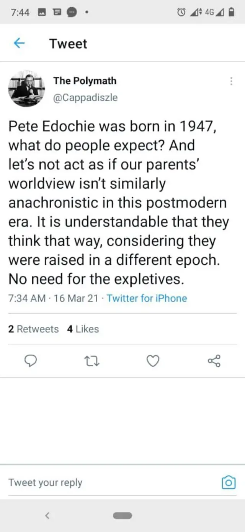
Task: Open the Twitter for iPhone source link
Action: tap(147, 298)
